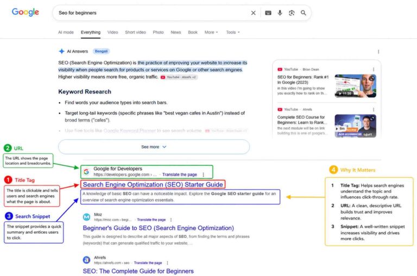Screen dimensions: 417x276
Task: Click Translate the page for Ahrefs result
Action: pyautogui.click(x=148, y=263)
